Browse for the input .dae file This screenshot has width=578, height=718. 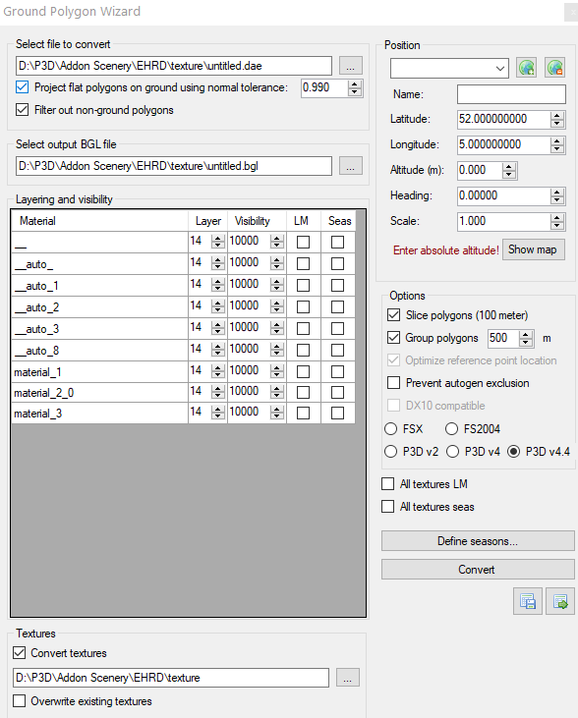tap(351, 66)
